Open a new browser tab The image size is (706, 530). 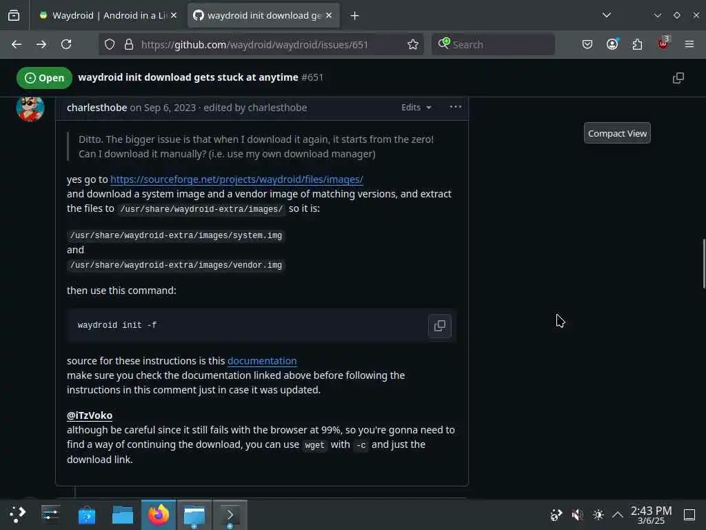point(355,16)
